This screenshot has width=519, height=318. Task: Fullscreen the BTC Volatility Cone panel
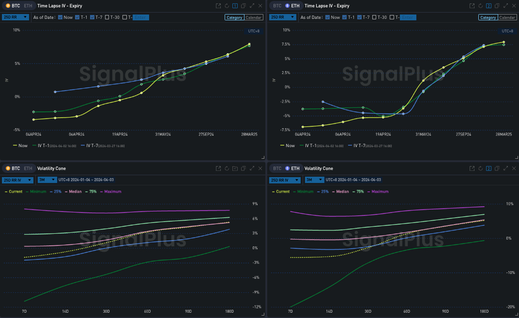coord(252,168)
